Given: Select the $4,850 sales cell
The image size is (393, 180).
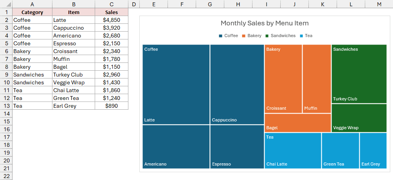Looking at the screenshot, I should (112, 20).
